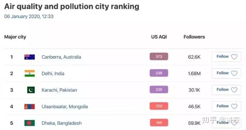Image resolution: width=246 pixels, height=130 pixels.
Task: Click the purple 238 AQI badge
Action: click(159, 73)
